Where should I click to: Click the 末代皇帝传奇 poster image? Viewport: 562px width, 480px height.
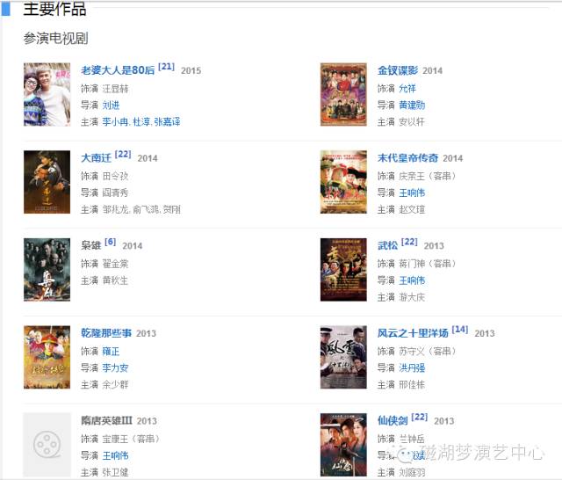click(x=343, y=182)
